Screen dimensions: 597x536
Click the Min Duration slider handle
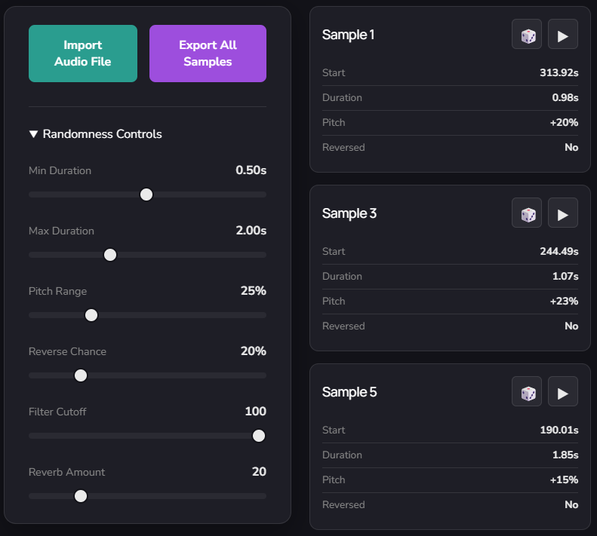(x=146, y=194)
